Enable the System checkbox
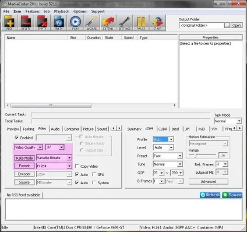The width and height of the screenshot is (247, 232). (x=94, y=182)
